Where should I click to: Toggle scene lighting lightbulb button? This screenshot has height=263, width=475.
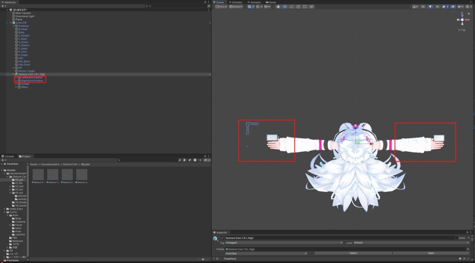(x=430, y=7)
